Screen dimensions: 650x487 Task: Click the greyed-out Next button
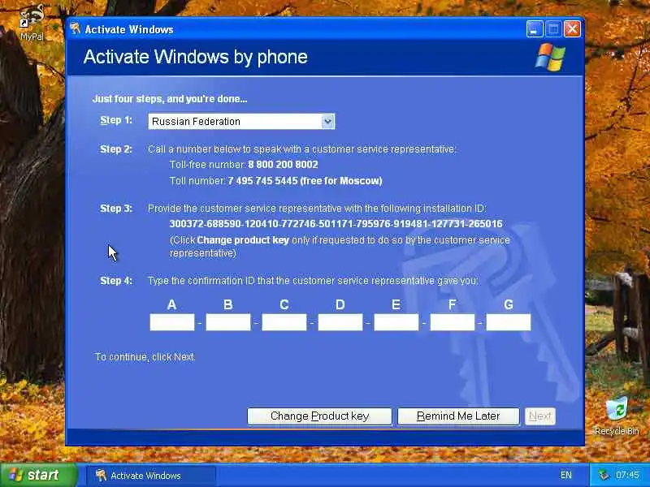[539, 416]
